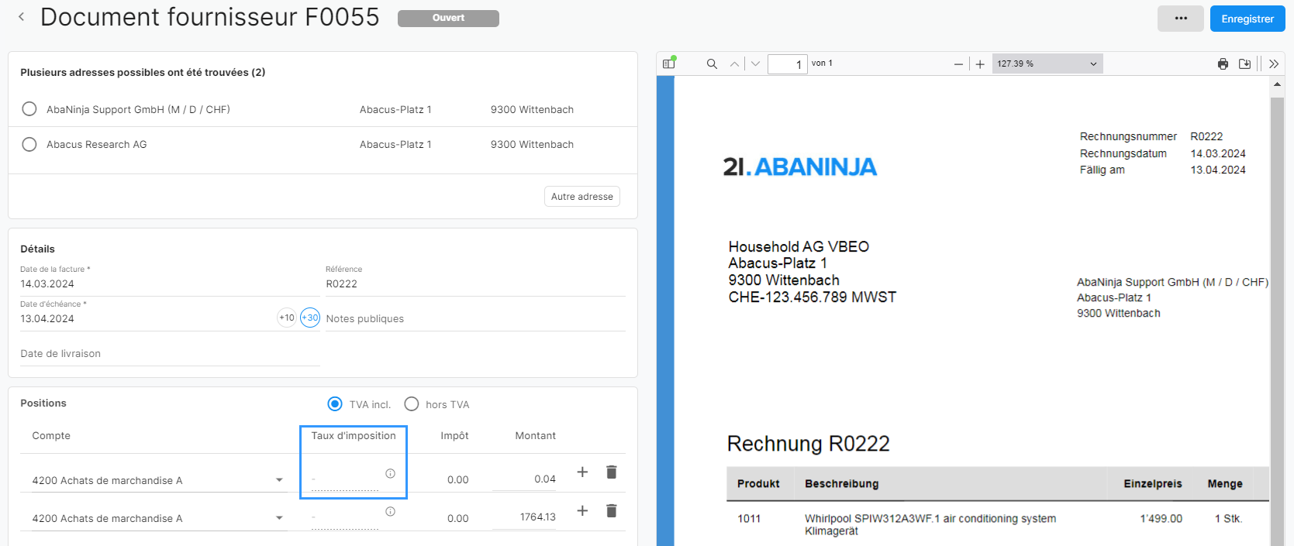This screenshot has width=1294, height=546.
Task: Add 10 days to the due date
Action: tap(287, 318)
